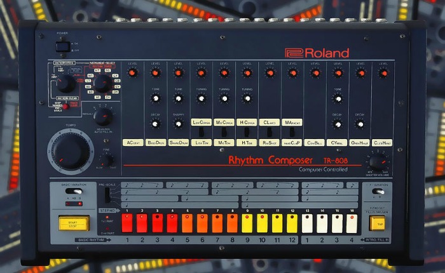Viewport: 445px width, 273px height.
Task: Toggle the Mid Conga / Mid Tom switch
Action: [224, 132]
